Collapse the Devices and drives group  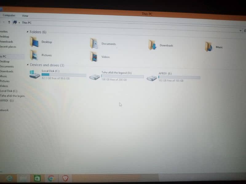click(27, 65)
